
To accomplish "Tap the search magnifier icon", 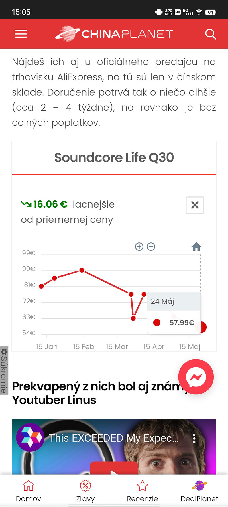I will tap(211, 34).
